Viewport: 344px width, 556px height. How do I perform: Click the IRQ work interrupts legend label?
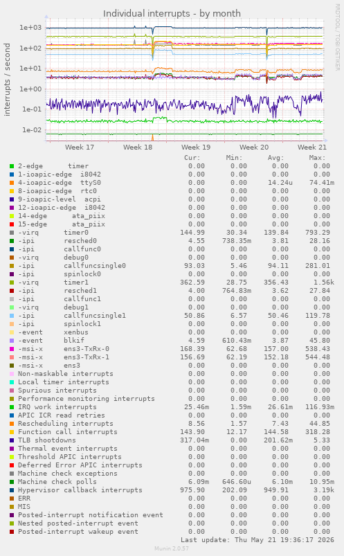coord(57,407)
